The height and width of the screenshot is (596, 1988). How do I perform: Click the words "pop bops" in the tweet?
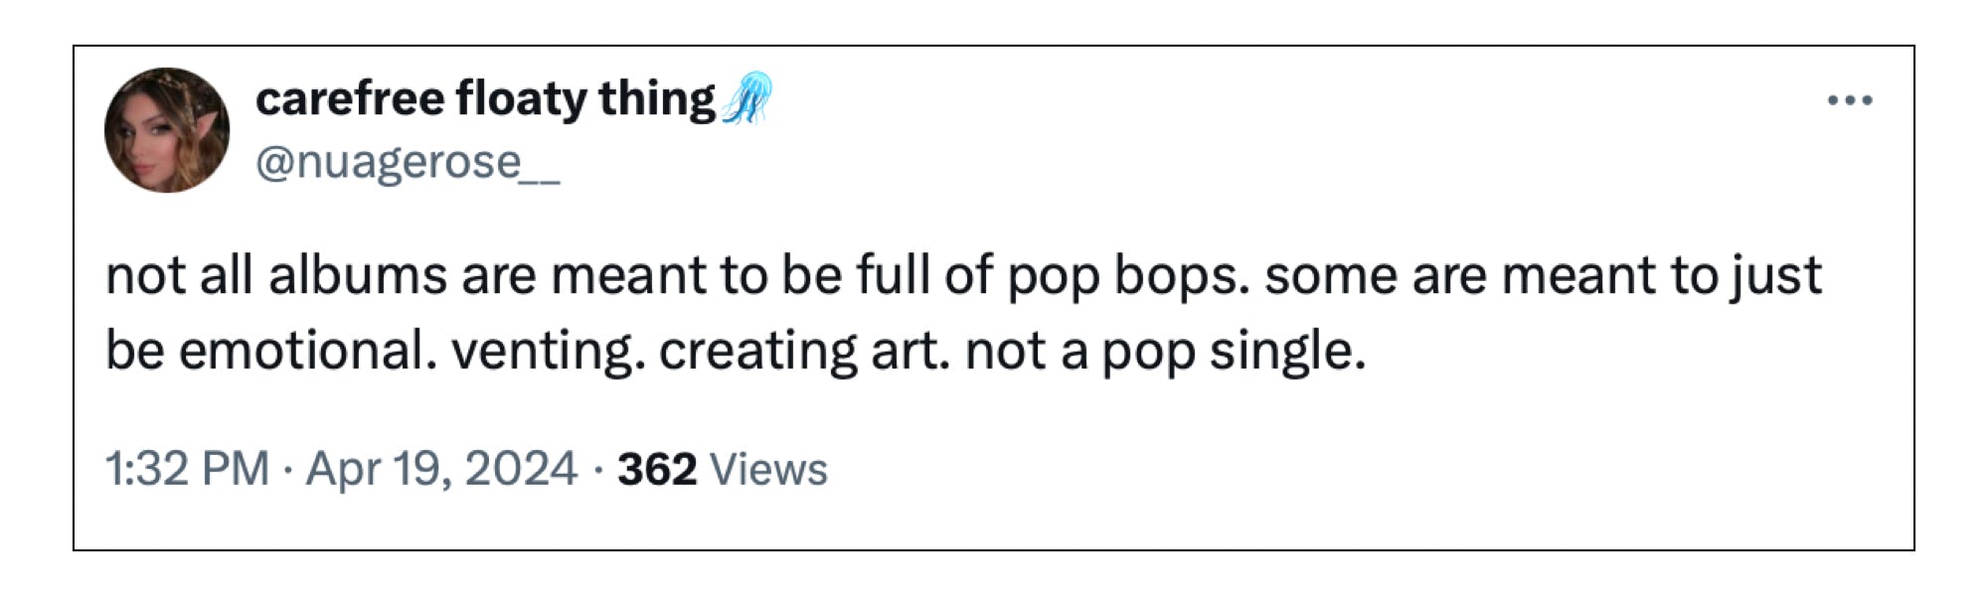[x=1127, y=275]
